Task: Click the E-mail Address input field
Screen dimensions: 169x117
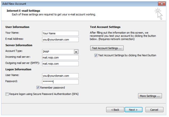Action: 60,40
